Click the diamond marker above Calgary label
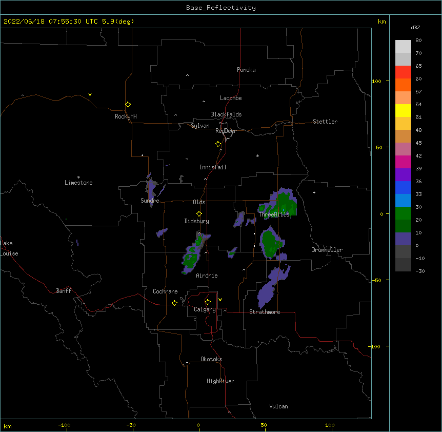The height and width of the screenshot is (432, 442). tap(208, 302)
